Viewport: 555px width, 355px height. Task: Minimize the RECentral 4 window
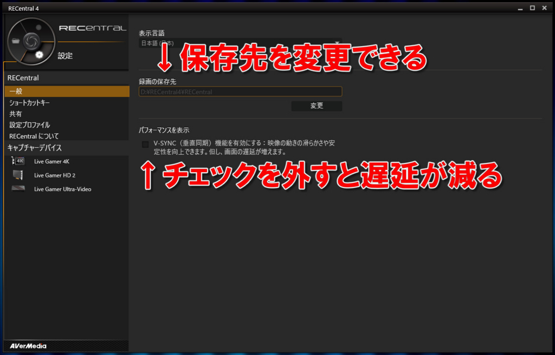click(521, 8)
